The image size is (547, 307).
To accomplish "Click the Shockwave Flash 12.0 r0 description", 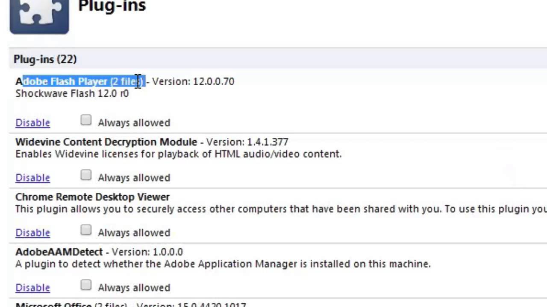I will [72, 93].
